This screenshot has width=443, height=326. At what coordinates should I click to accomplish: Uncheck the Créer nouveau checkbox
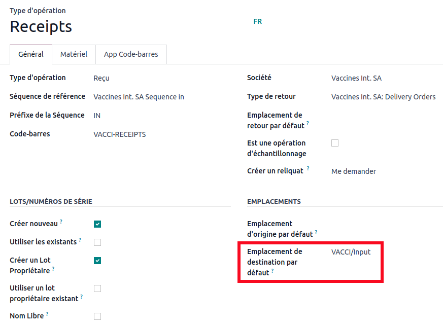[97, 224]
